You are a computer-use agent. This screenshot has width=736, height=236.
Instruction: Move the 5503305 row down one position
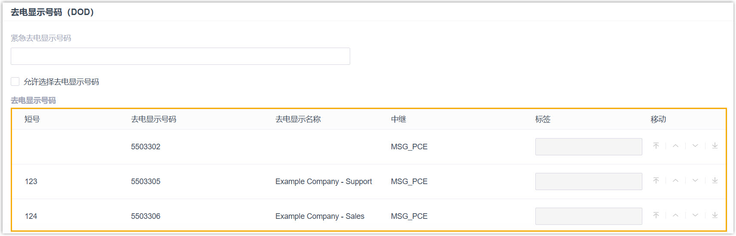click(x=695, y=181)
